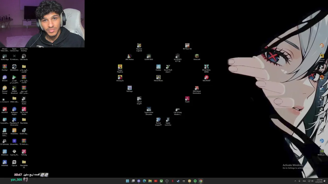Image resolution: width=328 pixels, height=184 pixels.
Task: Click the Overlays archive icon
Action: coord(5,68)
